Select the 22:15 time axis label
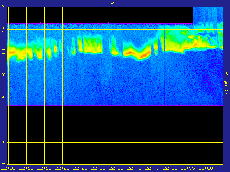 coord(45,168)
